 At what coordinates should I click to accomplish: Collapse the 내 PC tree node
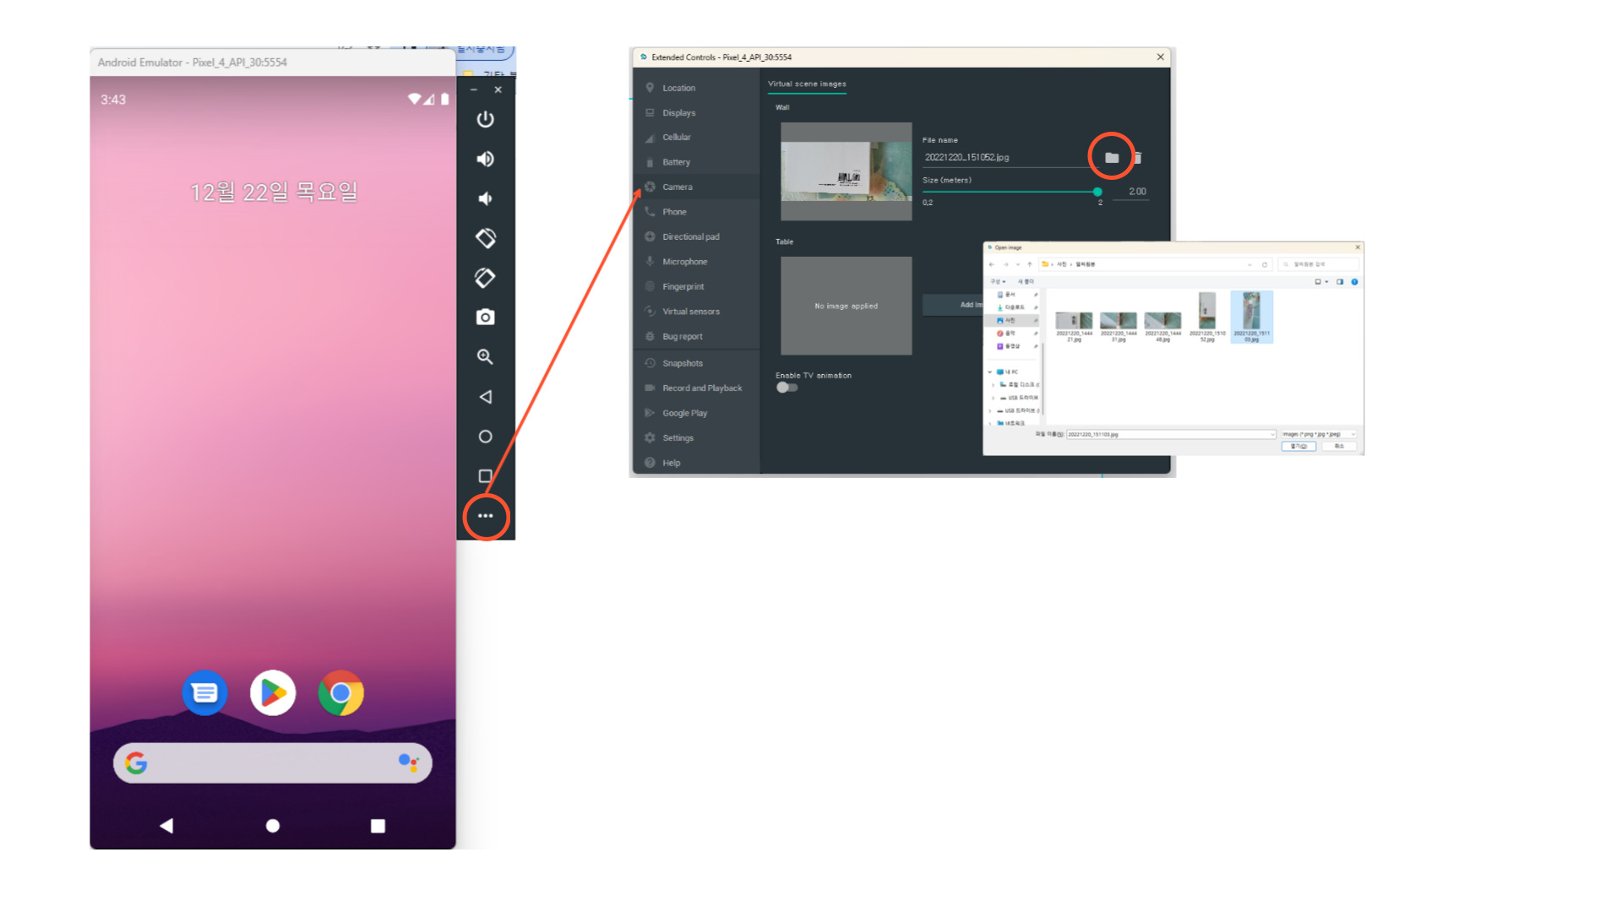coord(990,372)
